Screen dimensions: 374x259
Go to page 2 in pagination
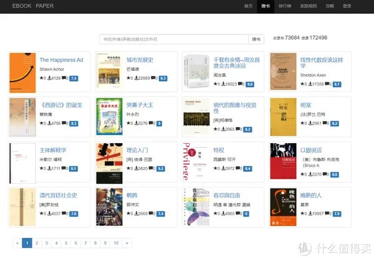click(x=37, y=243)
